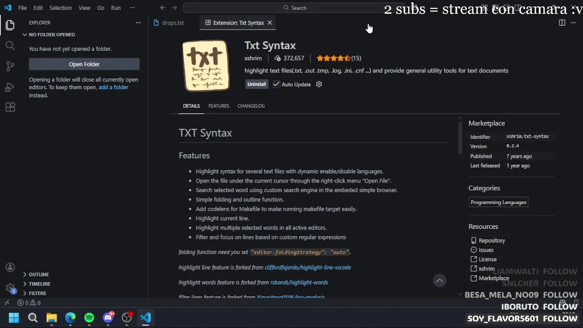Open the Selection menu

[x=61, y=8]
